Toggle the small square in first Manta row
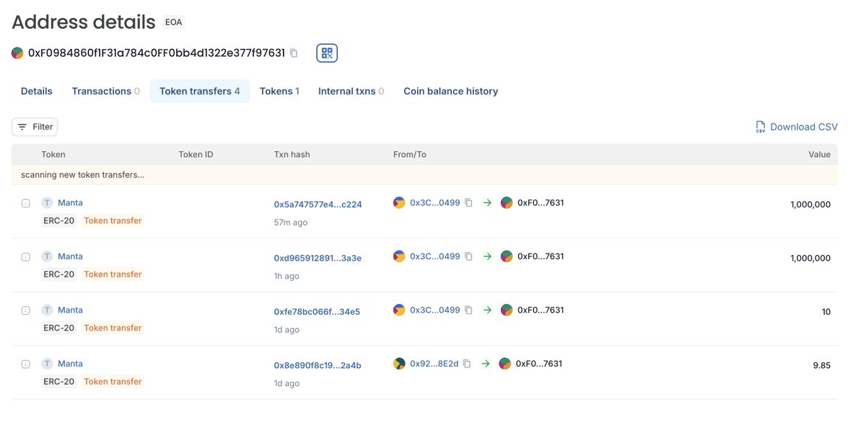Viewport: 866px width, 425px height. (25, 204)
